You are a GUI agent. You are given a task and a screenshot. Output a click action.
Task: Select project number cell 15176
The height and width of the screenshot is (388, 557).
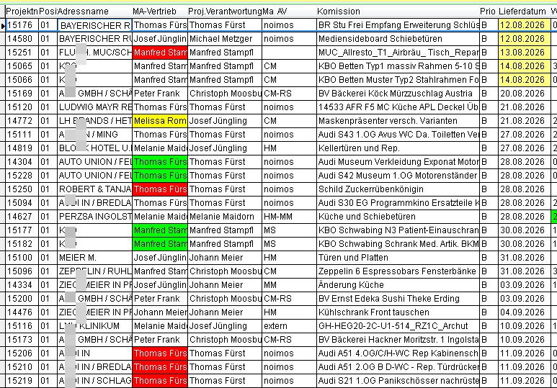22,25
